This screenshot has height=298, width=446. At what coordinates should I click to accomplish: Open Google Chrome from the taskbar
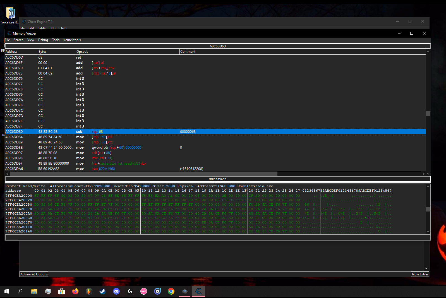pos(171,291)
